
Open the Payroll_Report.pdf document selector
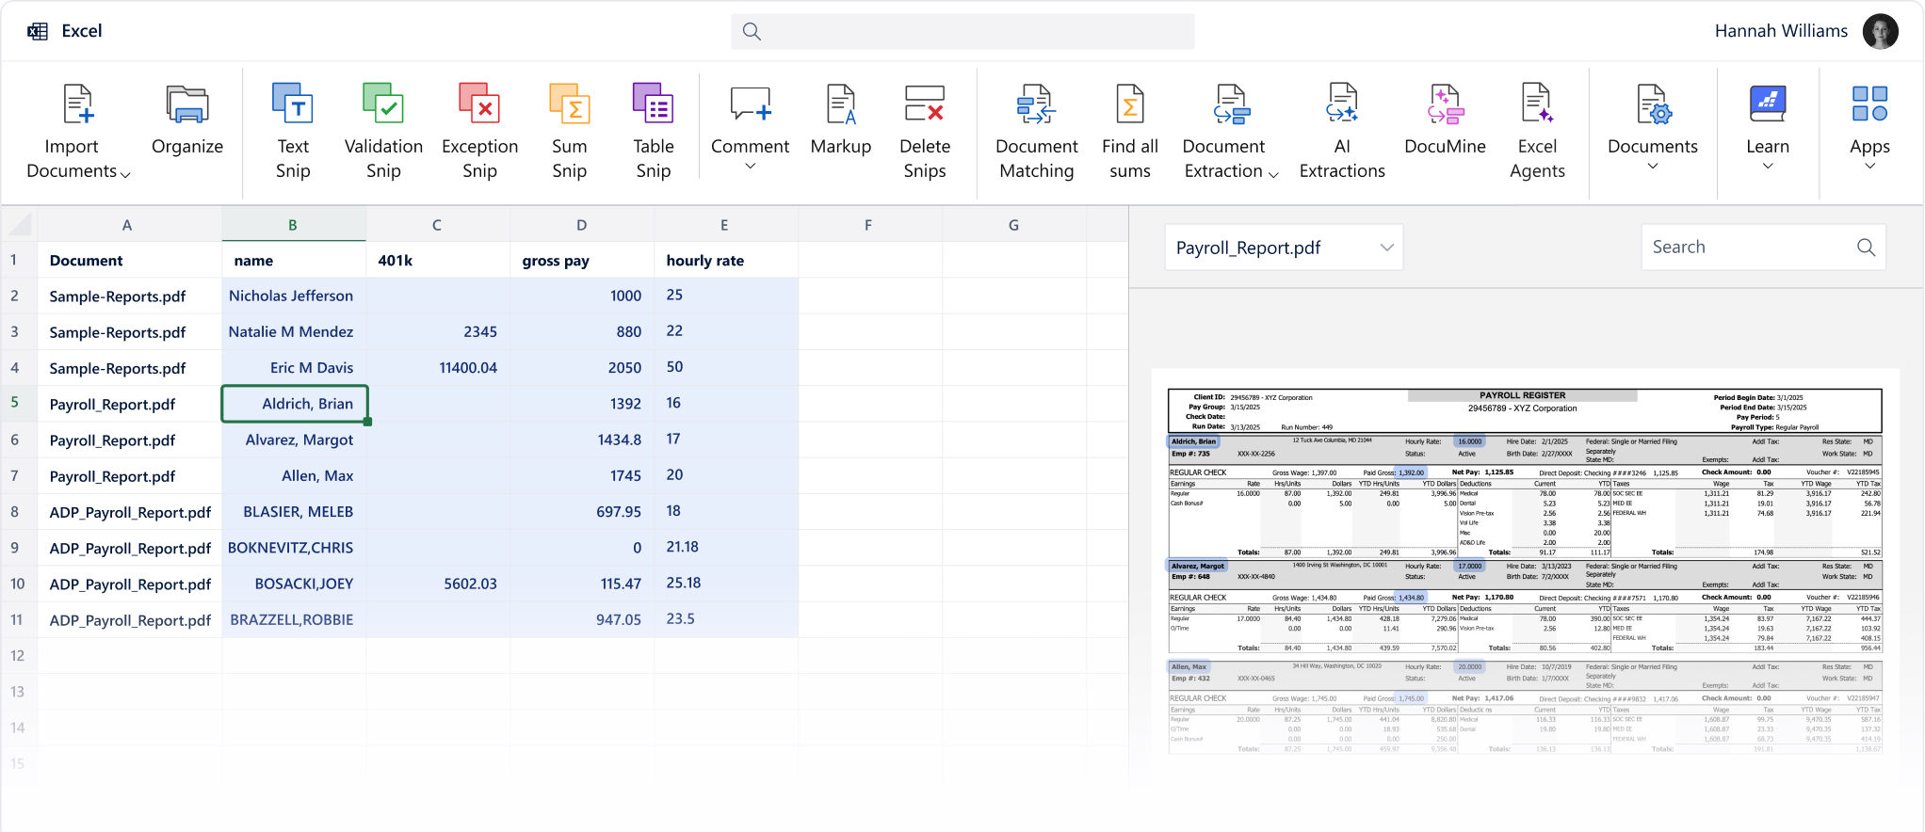click(x=1283, y=248)
